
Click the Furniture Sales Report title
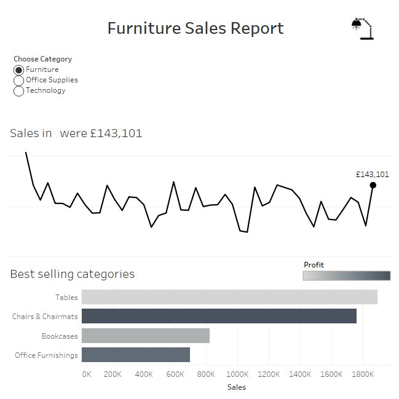tap(196, 28)
